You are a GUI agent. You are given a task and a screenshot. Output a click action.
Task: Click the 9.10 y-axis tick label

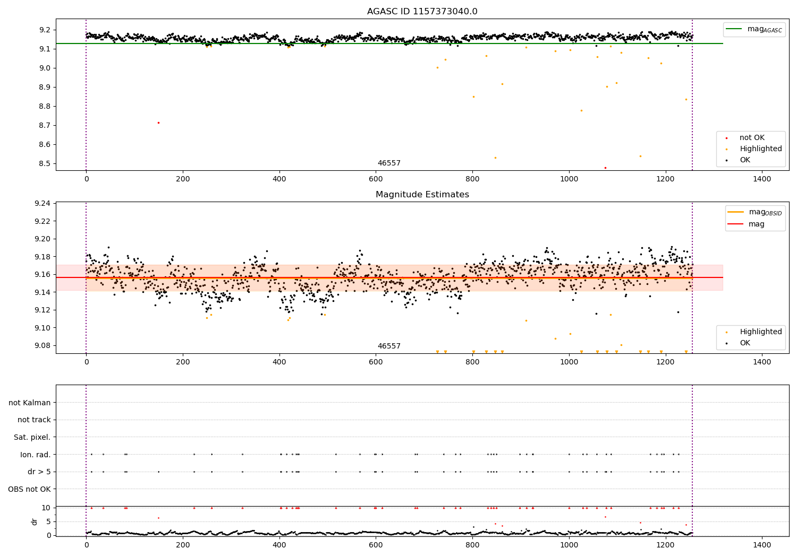tap(43, 328)
